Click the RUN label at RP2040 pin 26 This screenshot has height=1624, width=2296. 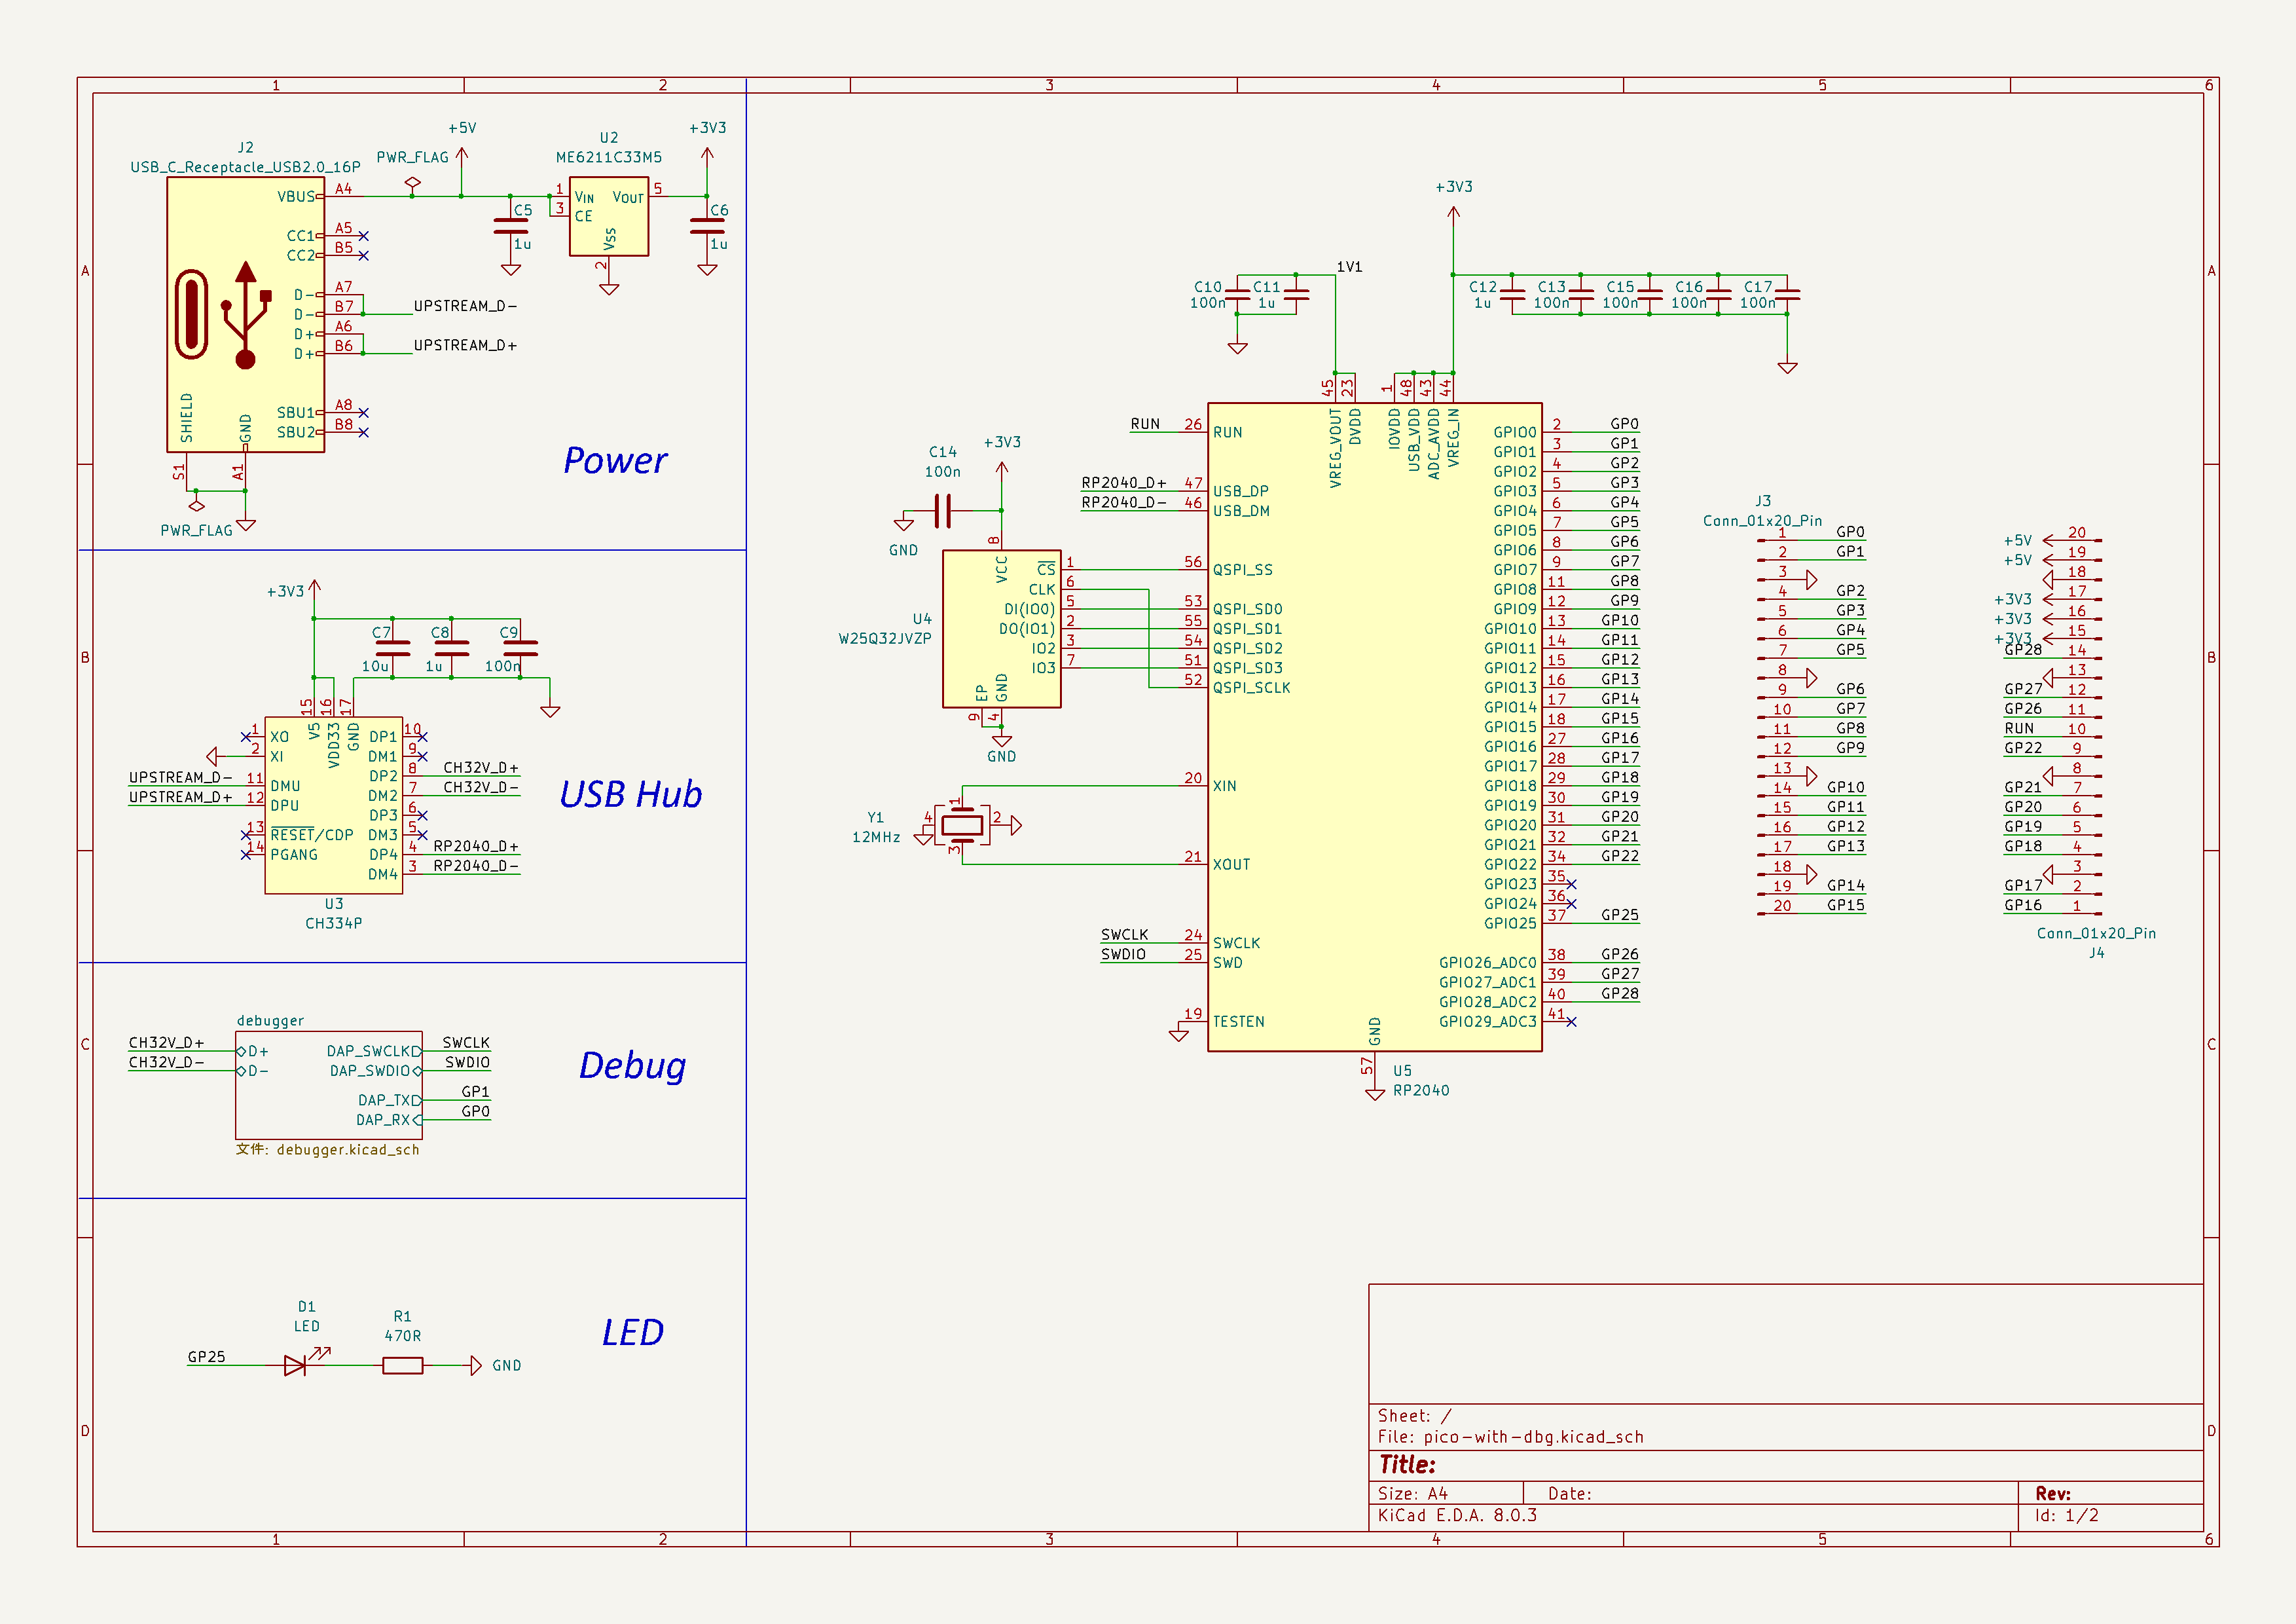(x=1145, y=424)
